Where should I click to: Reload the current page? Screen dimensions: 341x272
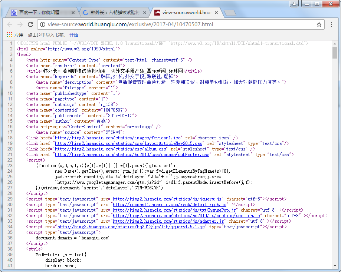[30, 24]
